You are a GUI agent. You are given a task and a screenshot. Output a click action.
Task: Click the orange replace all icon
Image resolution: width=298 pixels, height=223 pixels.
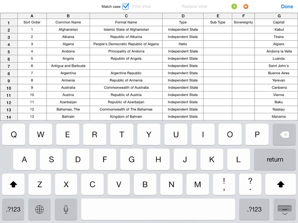(246, 6)
